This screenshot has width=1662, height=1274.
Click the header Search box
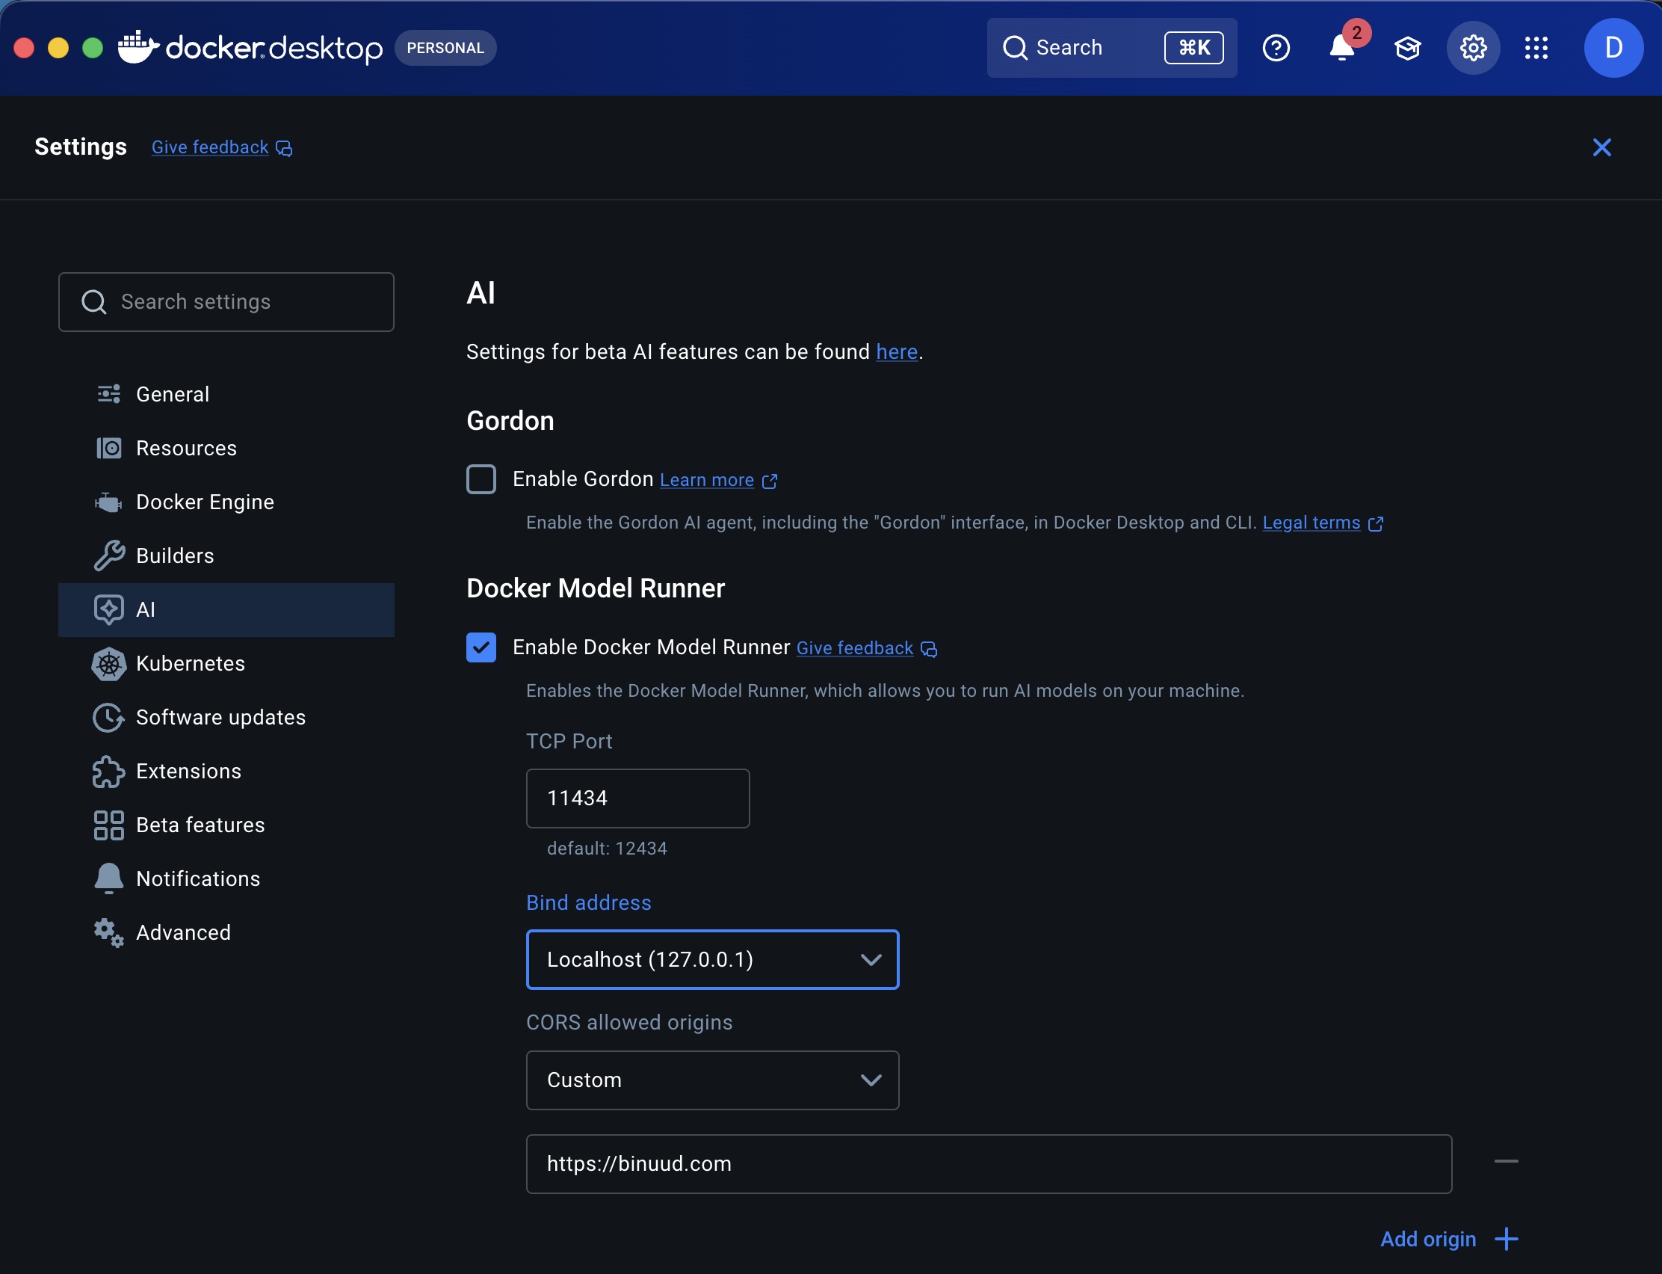pyautogui.click(x=1111, y=48)
